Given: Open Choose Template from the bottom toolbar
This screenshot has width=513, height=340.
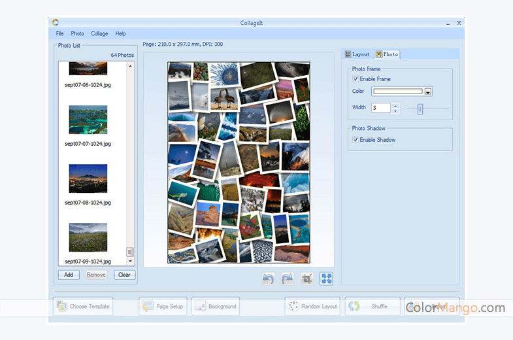Looking at the screenshot, I should coord(83,306).
